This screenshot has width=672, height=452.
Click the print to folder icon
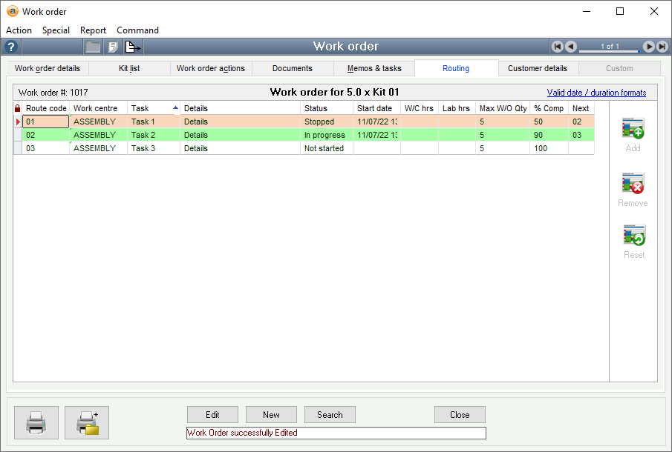coord(87,422)
